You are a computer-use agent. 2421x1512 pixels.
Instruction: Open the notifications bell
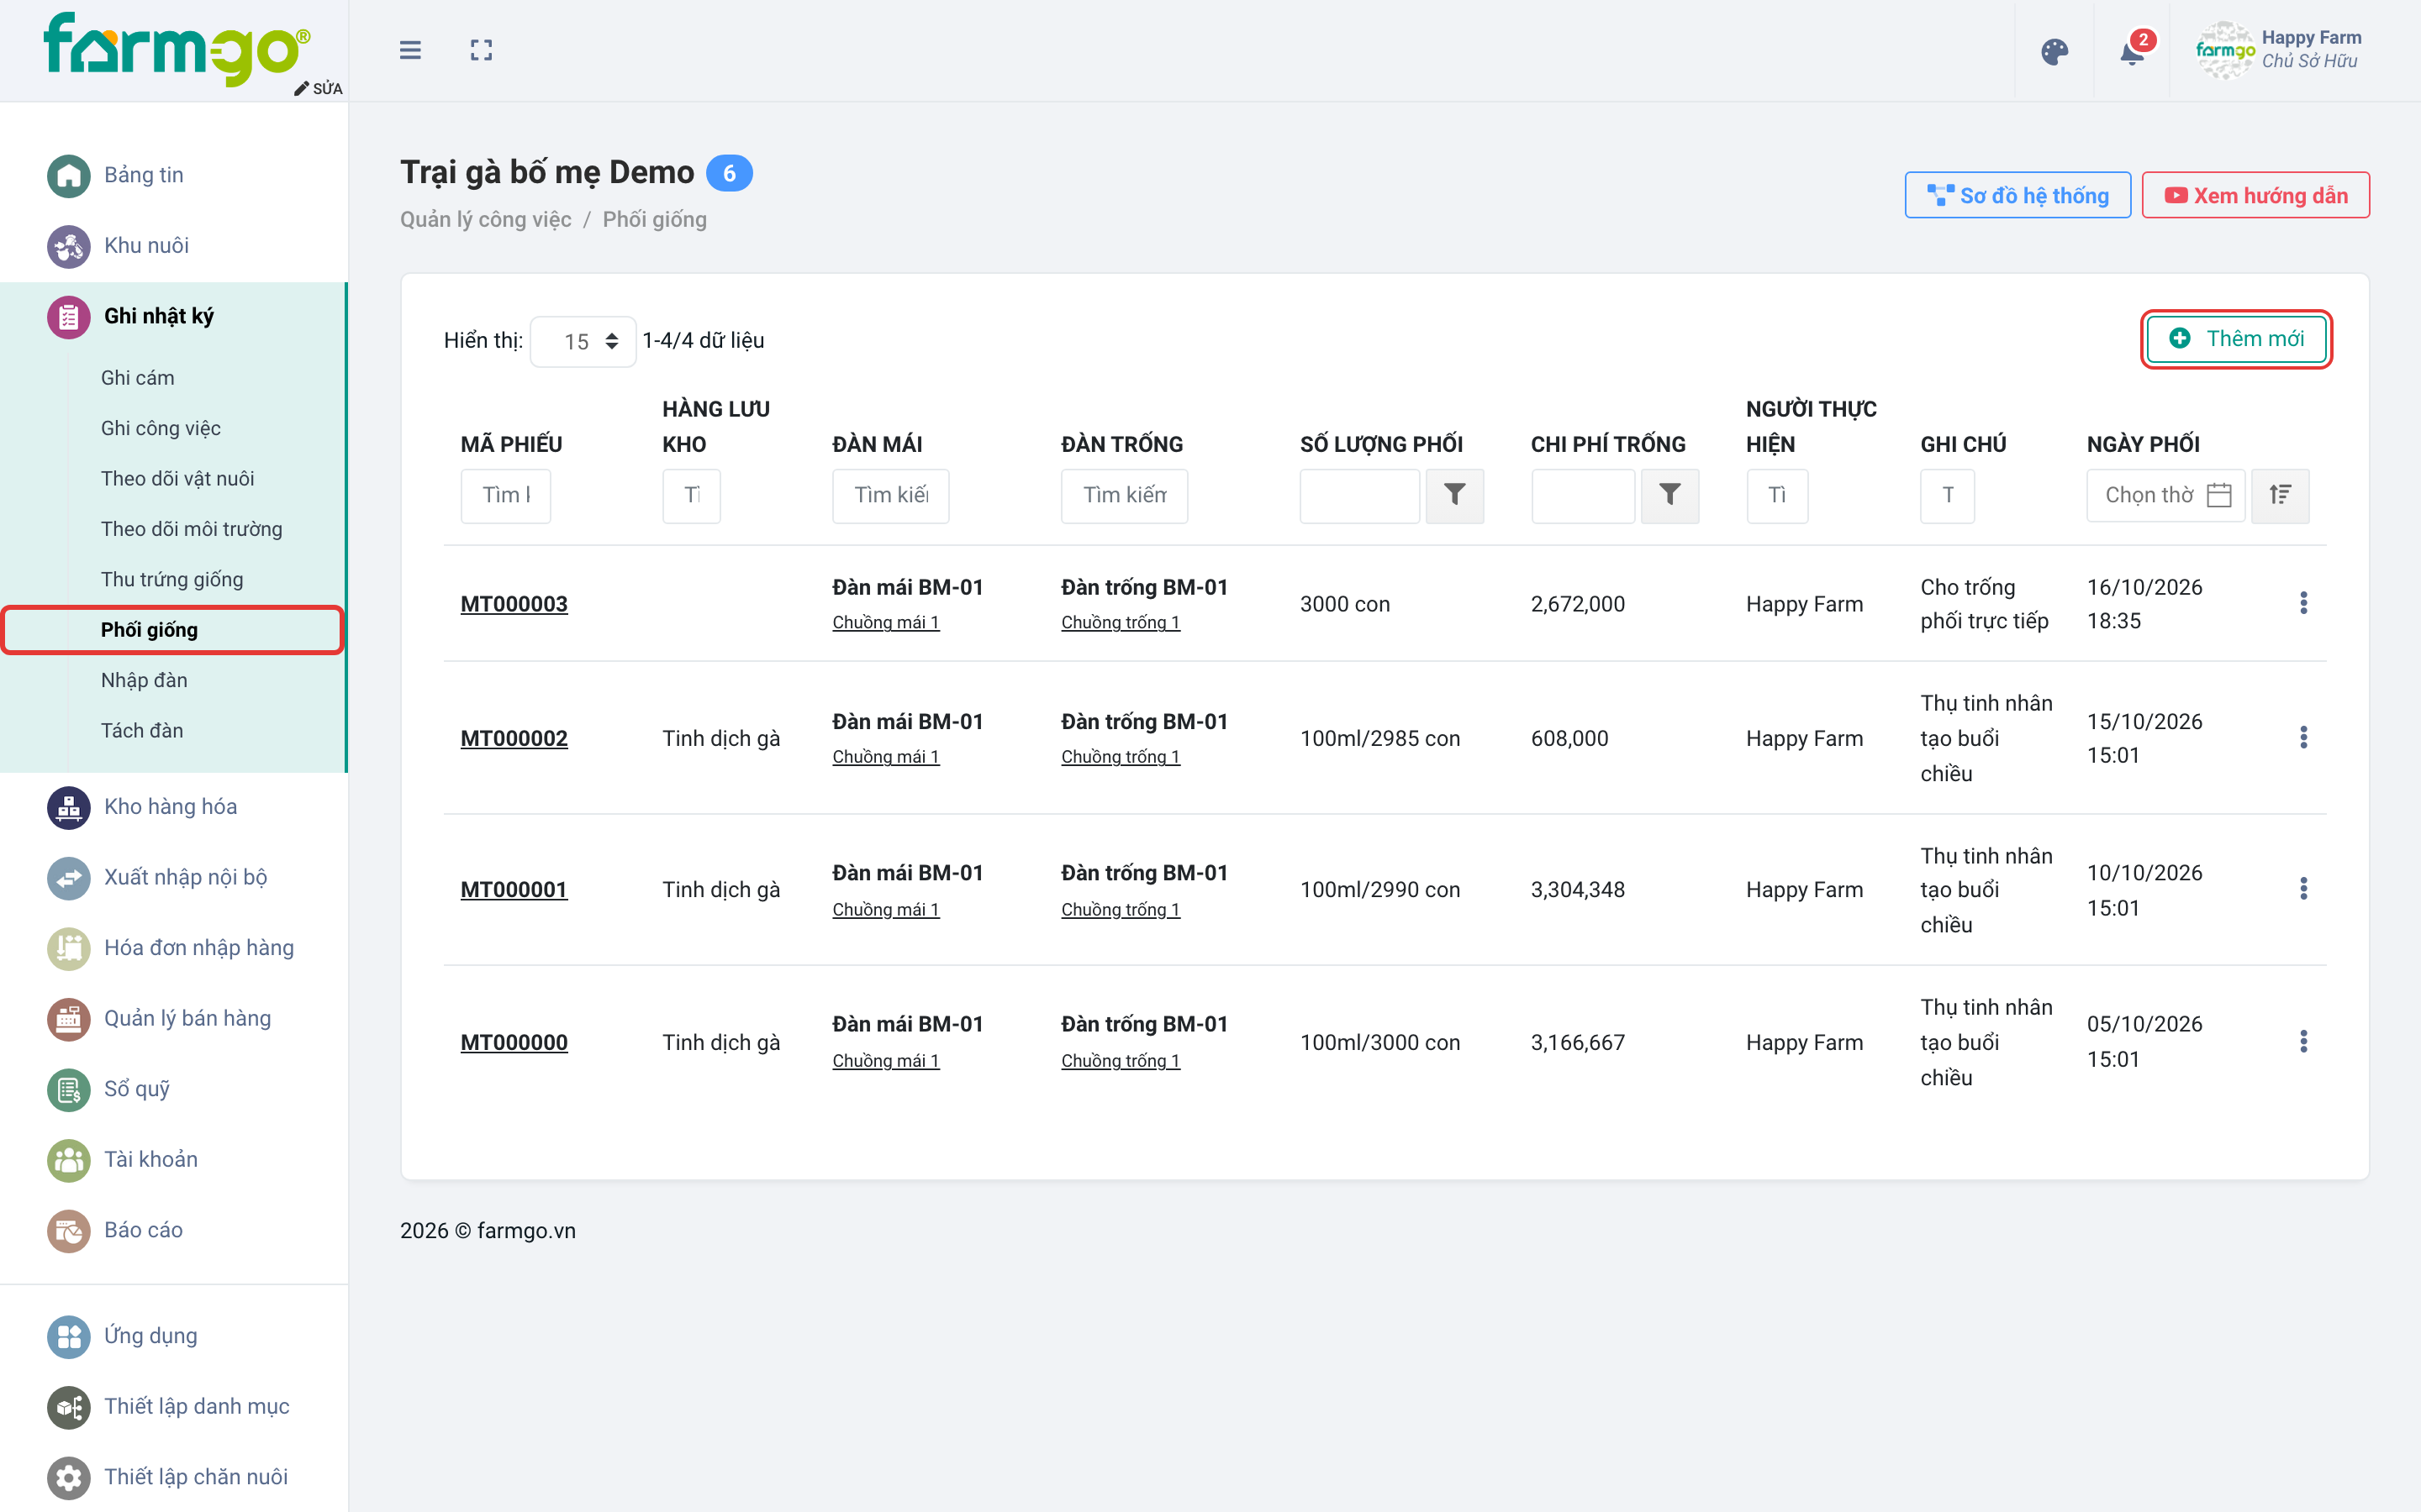[2132, 51]
